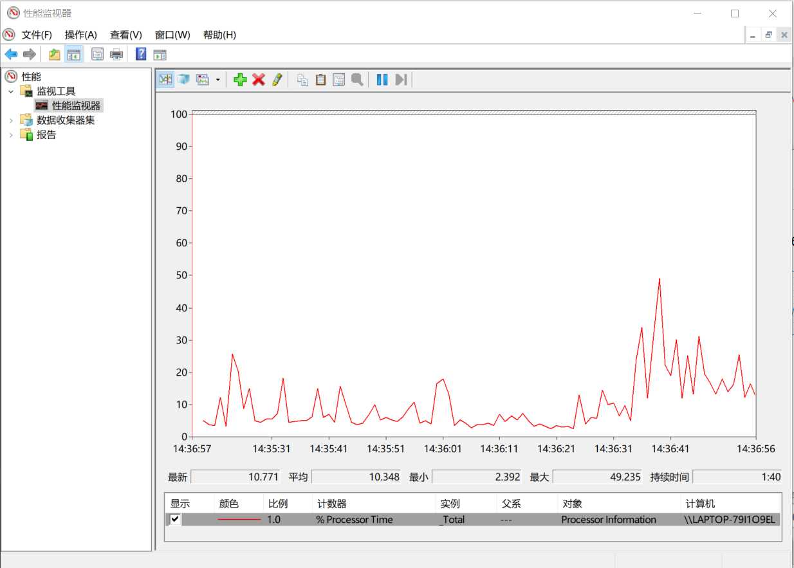The image size is (794, 568).
Task: Click the printer icon in the console toolbar
Action: (116, 55)
